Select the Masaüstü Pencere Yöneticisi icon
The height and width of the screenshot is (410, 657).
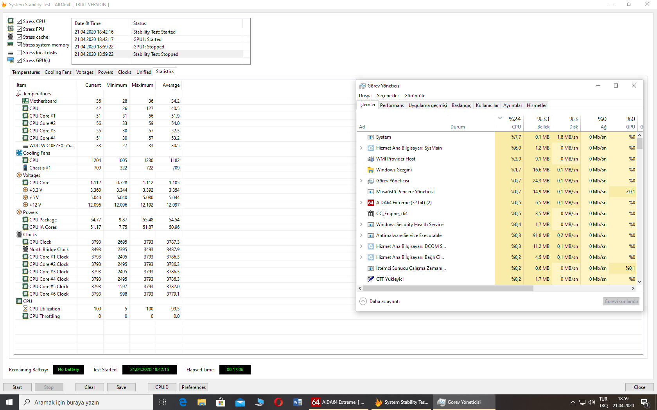point(371,192)
